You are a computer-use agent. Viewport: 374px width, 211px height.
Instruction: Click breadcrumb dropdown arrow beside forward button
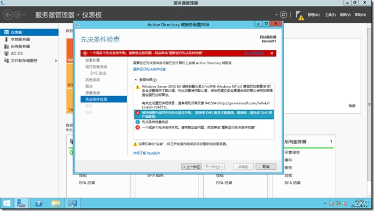point(24,14)
